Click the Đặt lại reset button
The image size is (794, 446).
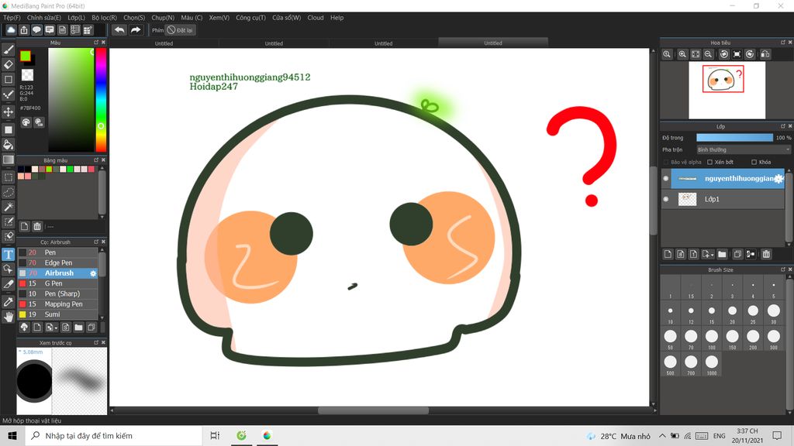(181, 30)
